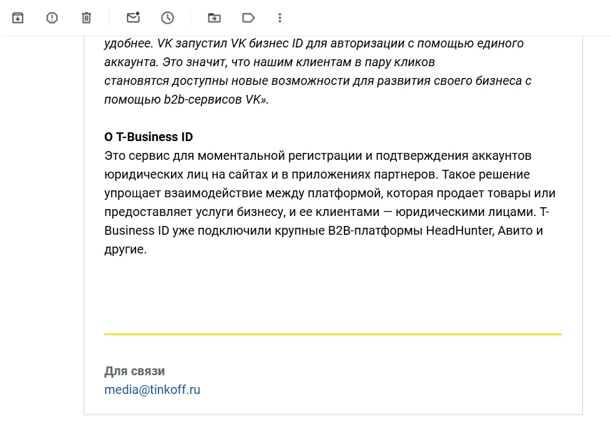Screen dimensions: 611x427
Task: Open the Move to folder icon
Action: pos(214,18)
